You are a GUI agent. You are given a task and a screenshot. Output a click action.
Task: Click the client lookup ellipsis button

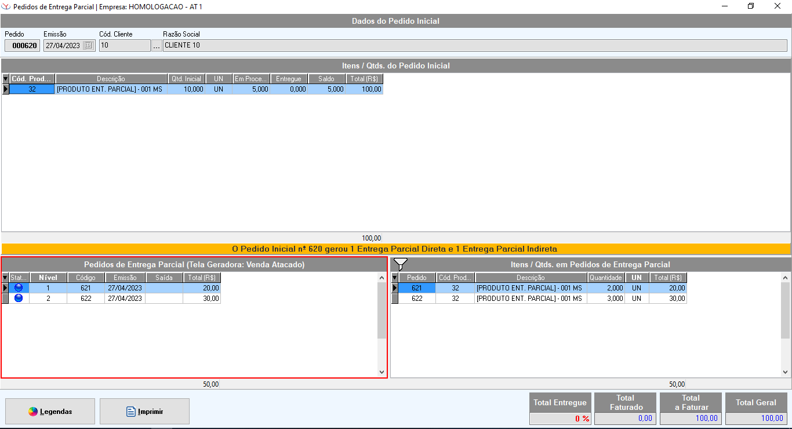point(157,45)
